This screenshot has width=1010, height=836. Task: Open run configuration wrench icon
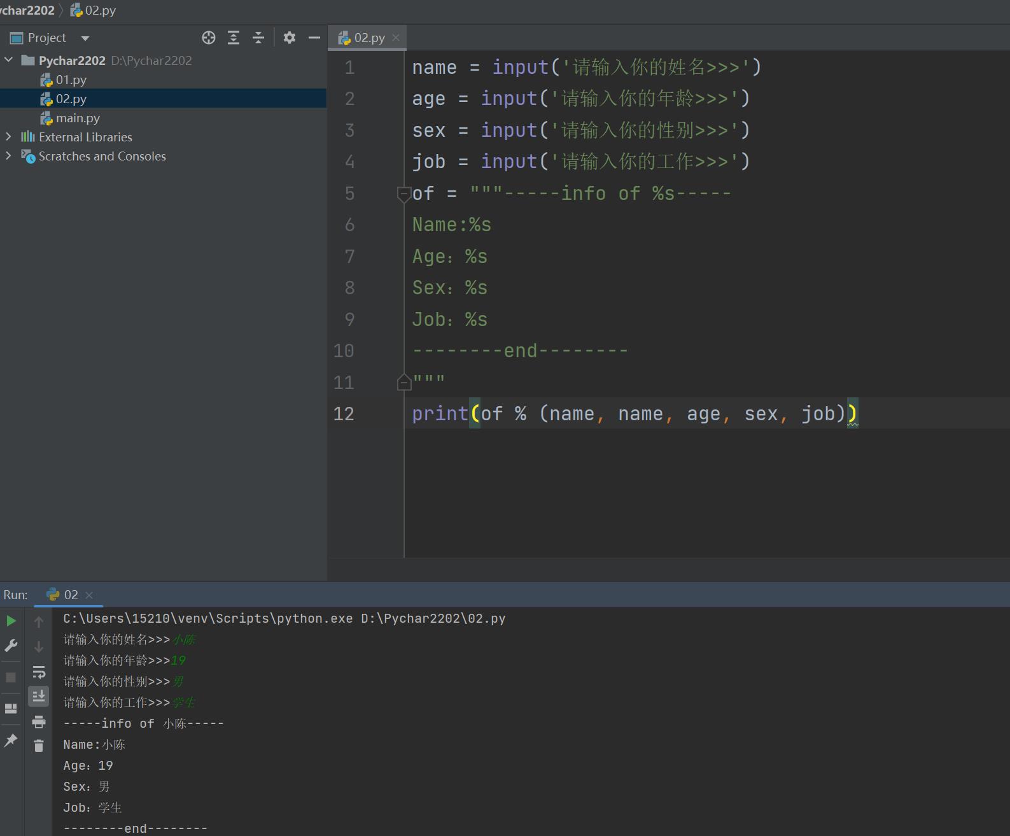click(x=11, y=646)
